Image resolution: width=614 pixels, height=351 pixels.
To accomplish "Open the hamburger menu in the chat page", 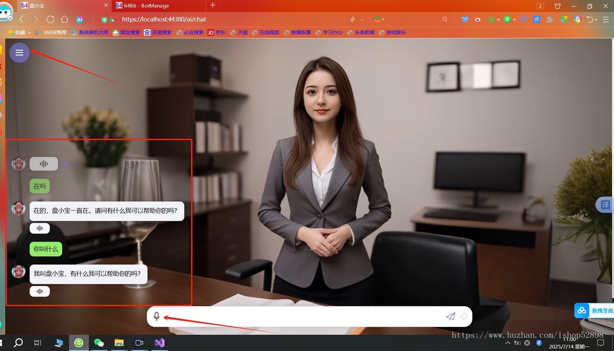I will (19, 53).
